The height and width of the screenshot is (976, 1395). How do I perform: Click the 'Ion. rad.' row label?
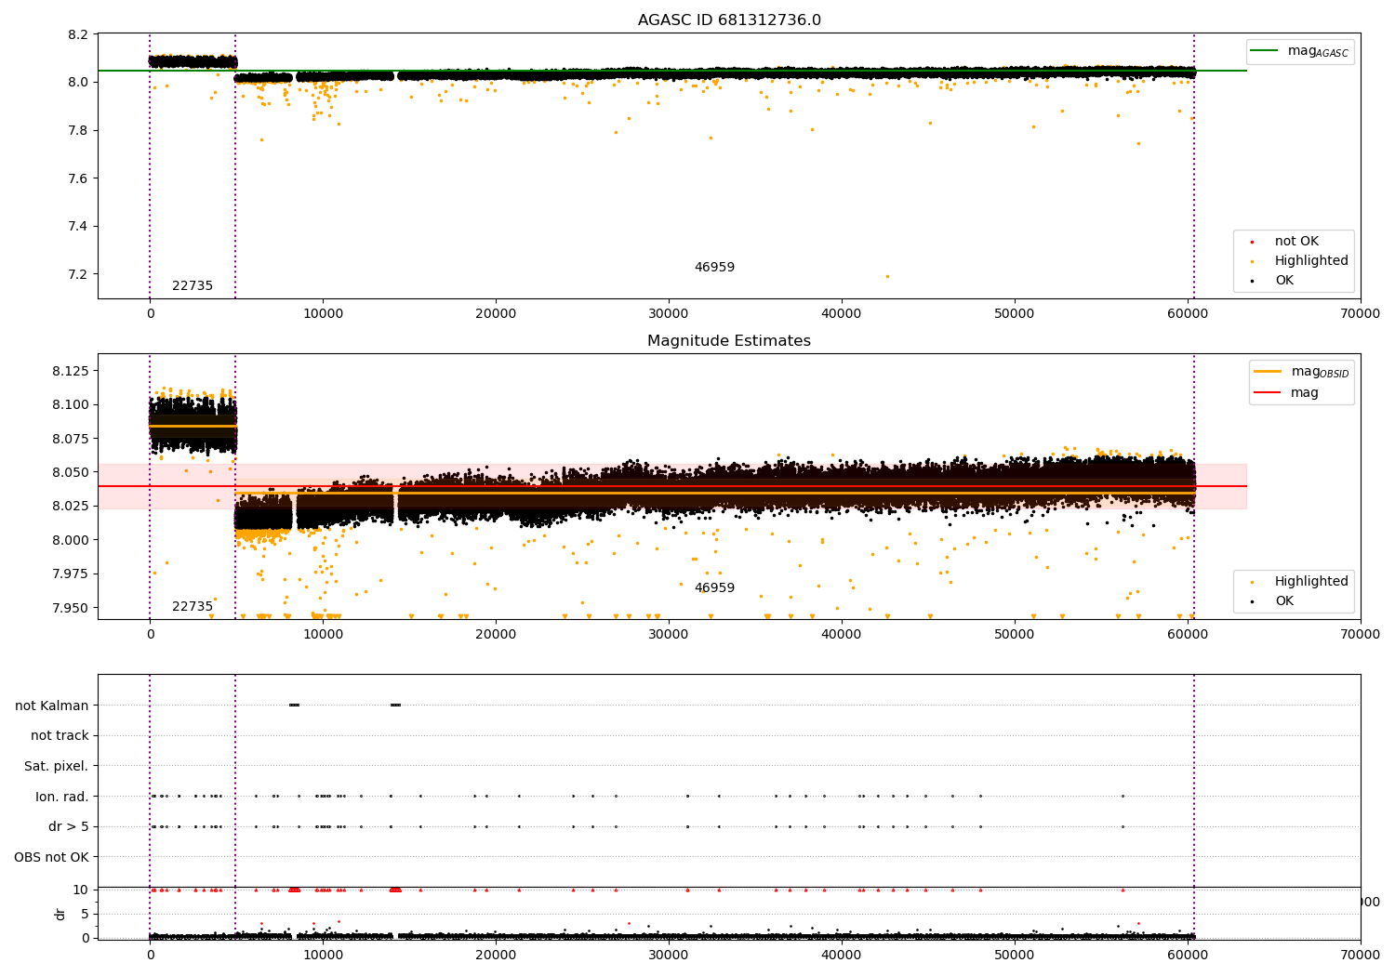(x=62, y=797)
